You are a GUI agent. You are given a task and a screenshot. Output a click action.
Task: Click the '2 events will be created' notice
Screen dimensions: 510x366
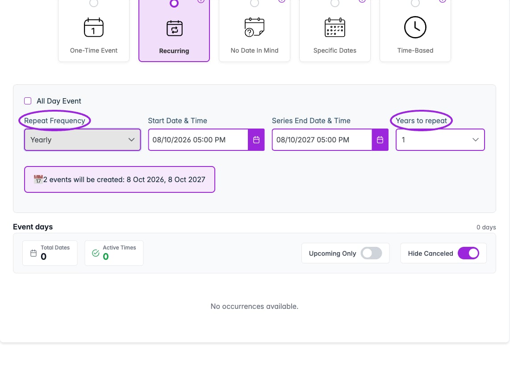tap(120, 179)
